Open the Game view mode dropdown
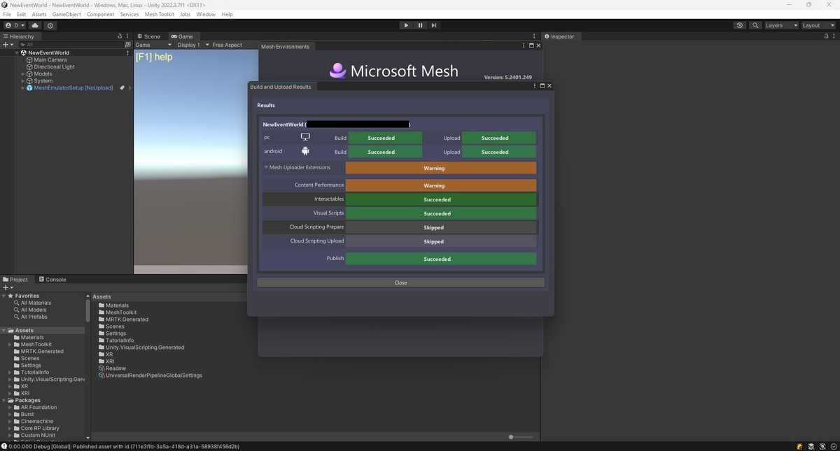The width and height of the screenshot is (840, 451). tap(153, 45)
